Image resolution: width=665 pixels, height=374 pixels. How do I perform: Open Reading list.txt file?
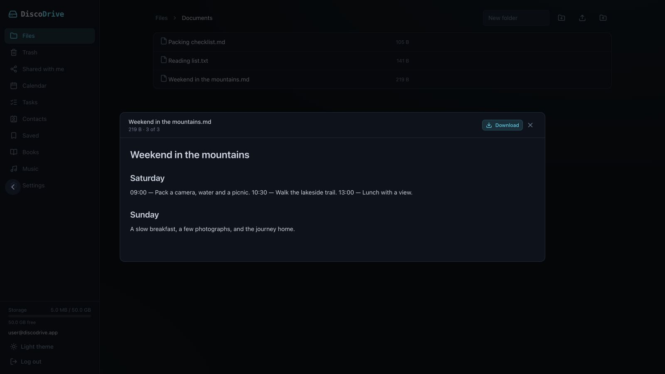coord(188,61)
